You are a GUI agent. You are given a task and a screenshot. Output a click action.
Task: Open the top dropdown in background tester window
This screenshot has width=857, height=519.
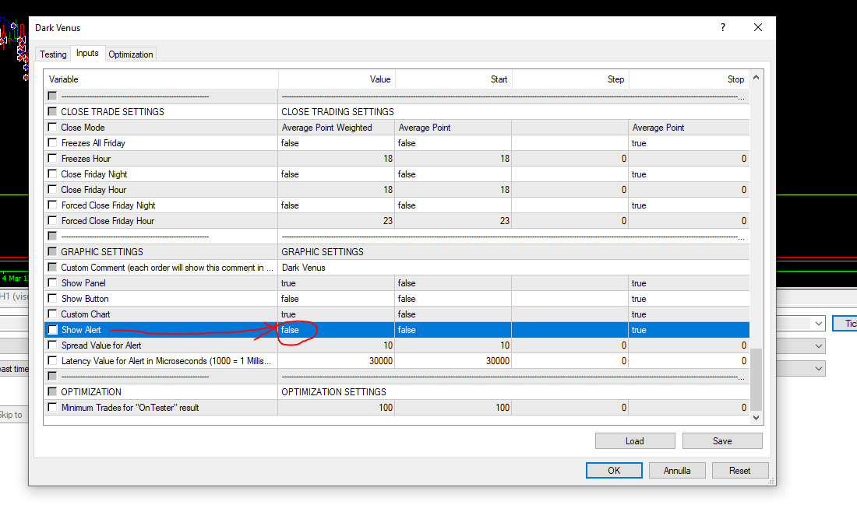pos(818,323)
